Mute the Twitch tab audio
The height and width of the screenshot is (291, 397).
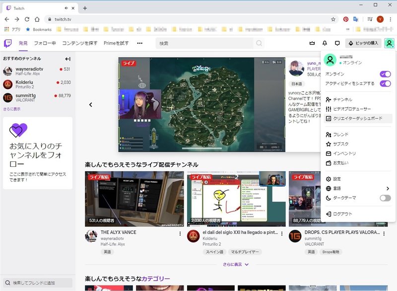click(66, 8)
